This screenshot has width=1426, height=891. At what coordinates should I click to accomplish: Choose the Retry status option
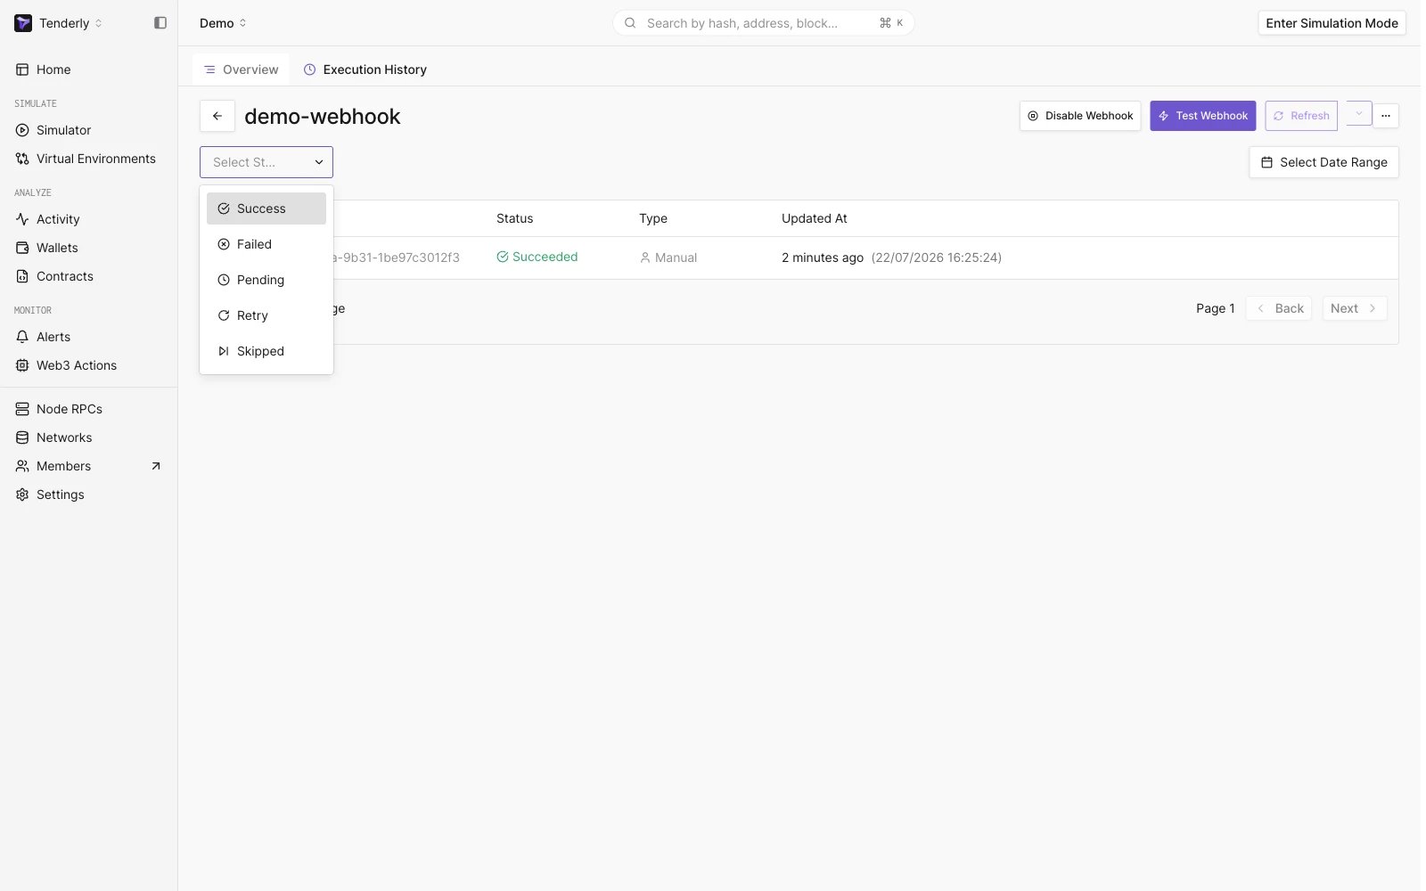pyautogui.click(x=266, y=315)
